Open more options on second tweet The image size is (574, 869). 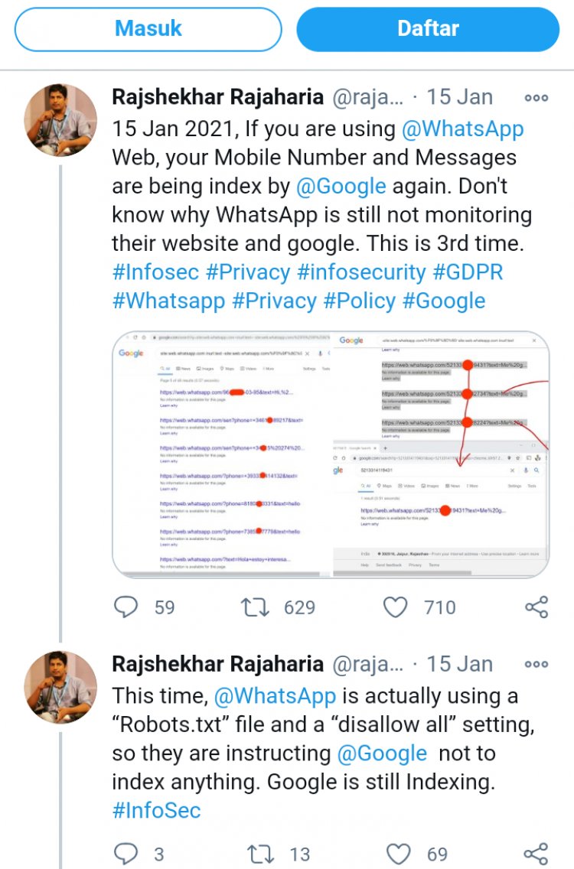pyautogui.click(x=536, y=665)
